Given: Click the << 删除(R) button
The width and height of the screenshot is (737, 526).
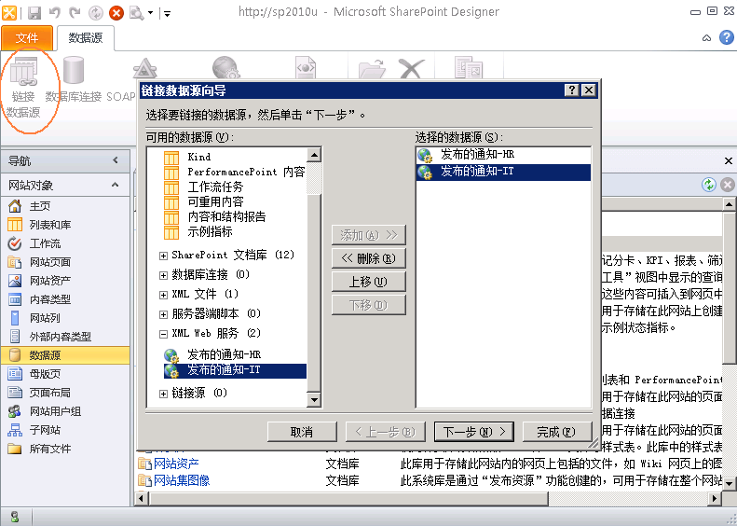Looking at the screenshot, I should click(369, 258).
